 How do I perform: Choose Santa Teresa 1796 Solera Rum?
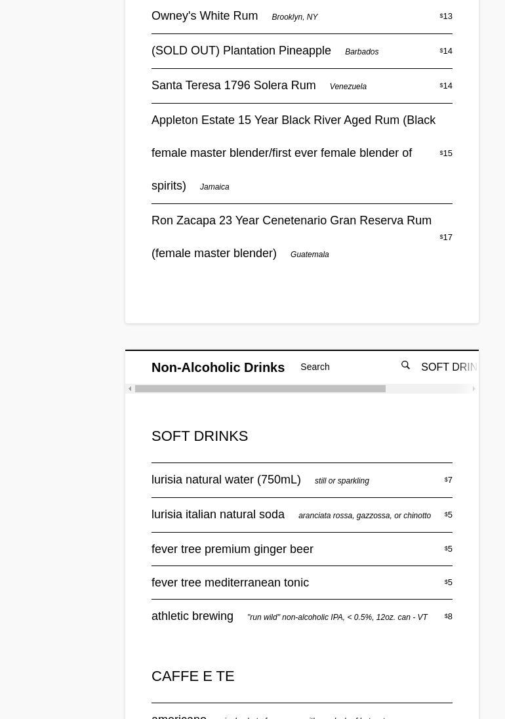tap(233, 85)
